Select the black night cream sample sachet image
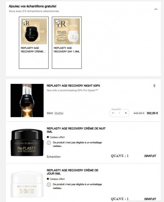Screen dimensions: 164x202 [x=34, y=31]
